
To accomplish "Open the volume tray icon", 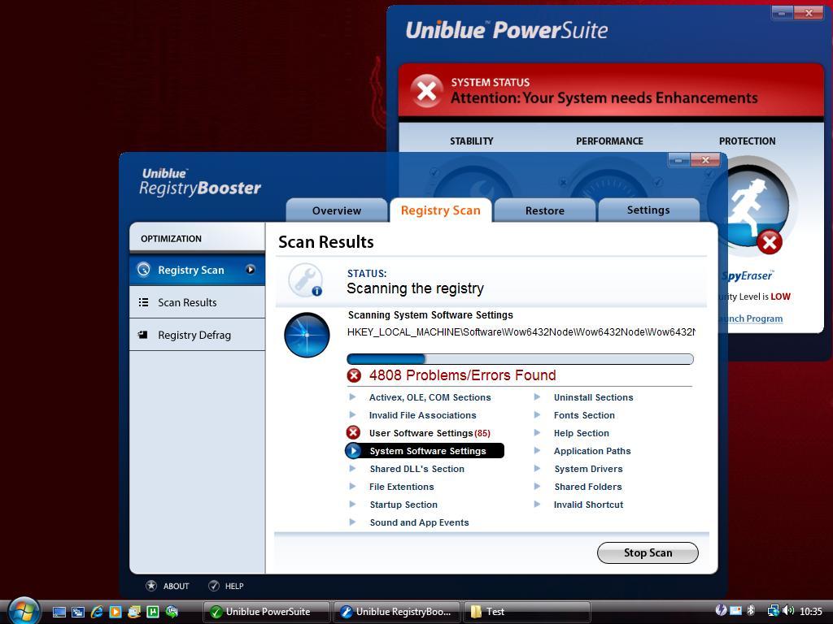I will pyautogui.click(x=789, y=611).
